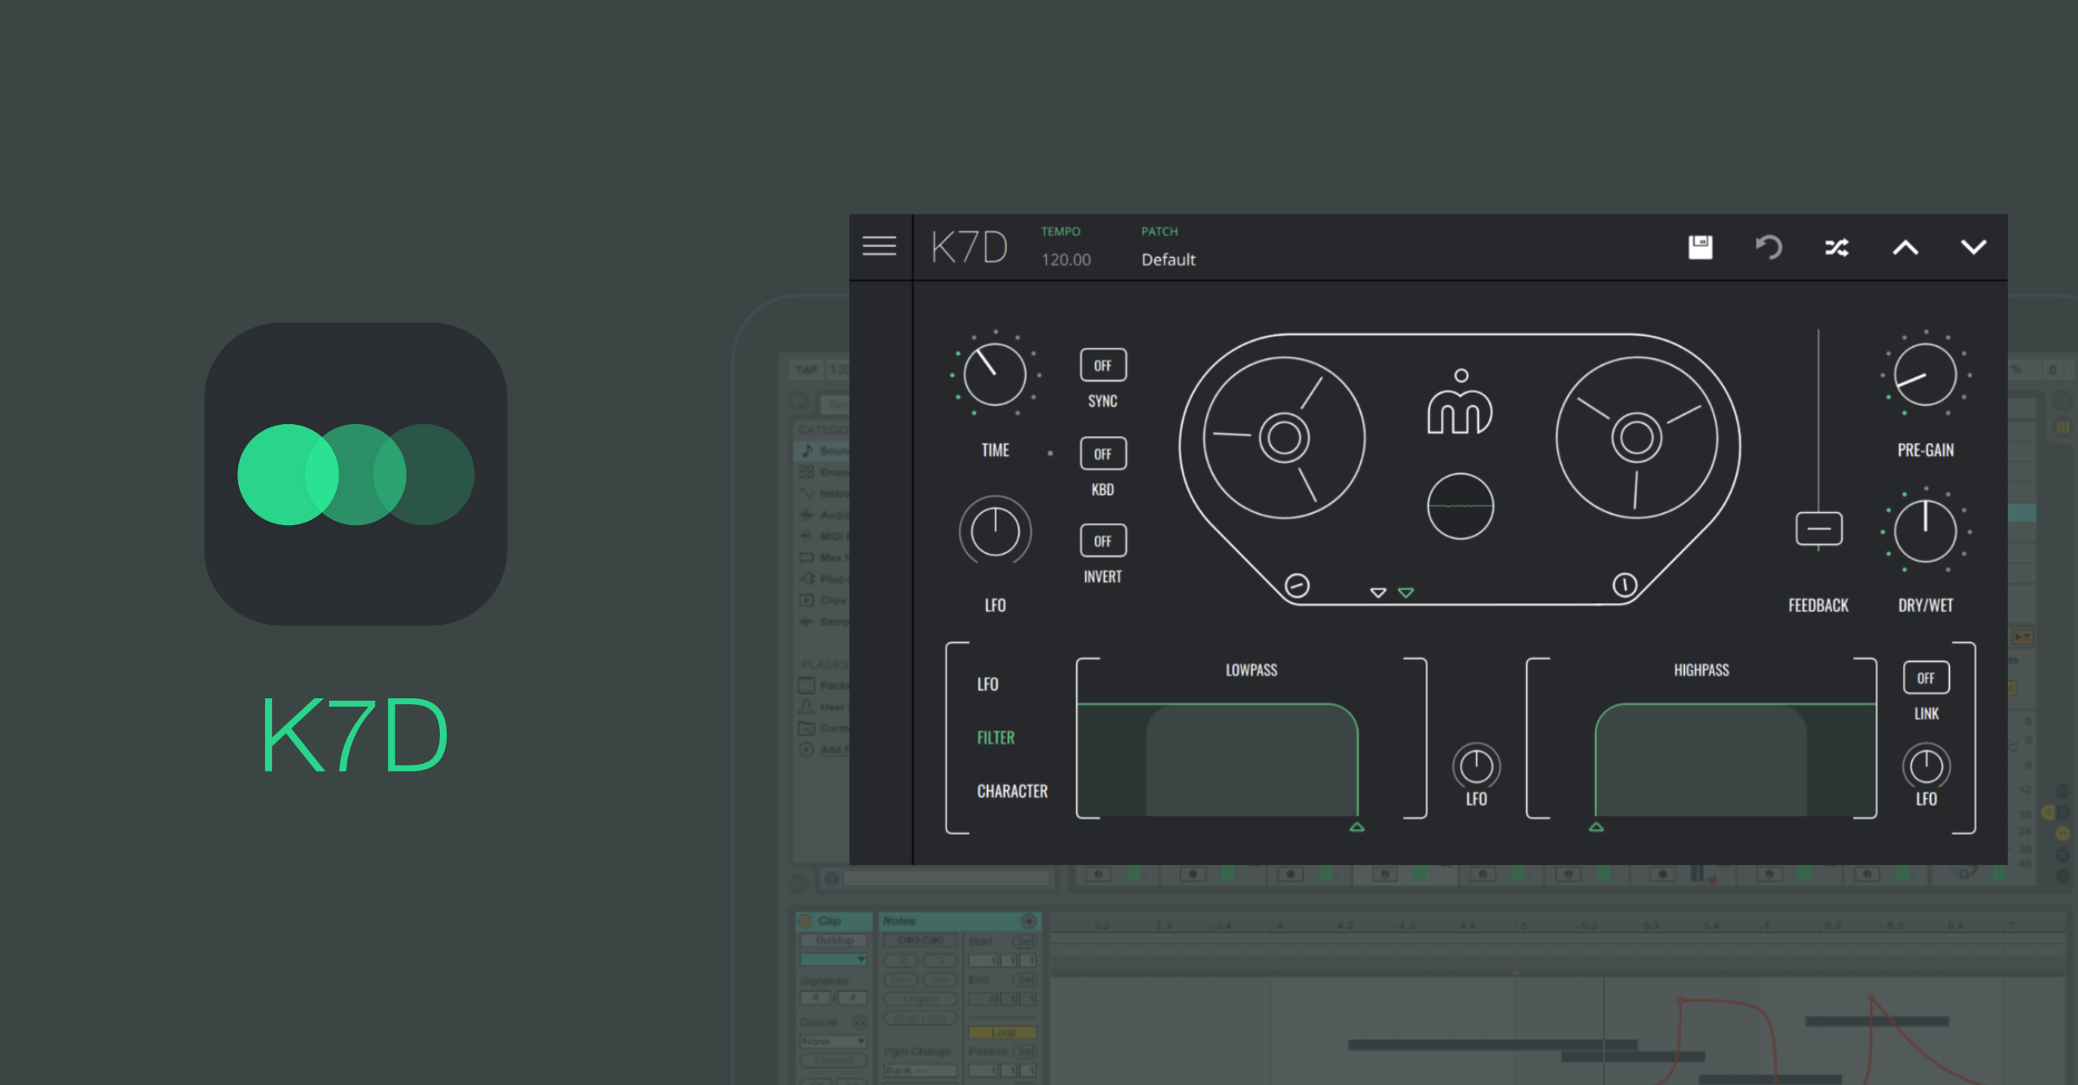2078x1085 pixels.
Task: Click the TIME knob
Action: click(x=995, y=375)
